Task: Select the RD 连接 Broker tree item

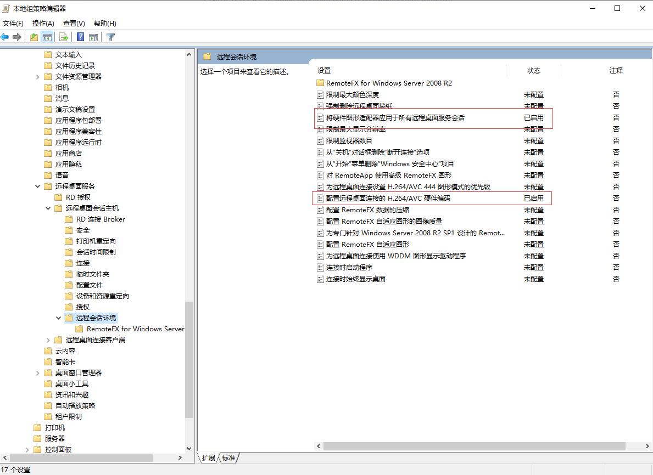Action: point(101,219)
